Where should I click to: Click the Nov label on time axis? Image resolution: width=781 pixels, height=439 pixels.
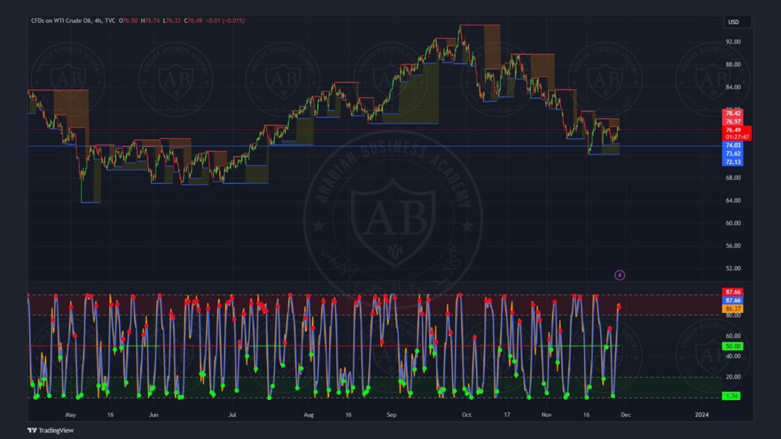pyautogui.click(x=546, y=415)
